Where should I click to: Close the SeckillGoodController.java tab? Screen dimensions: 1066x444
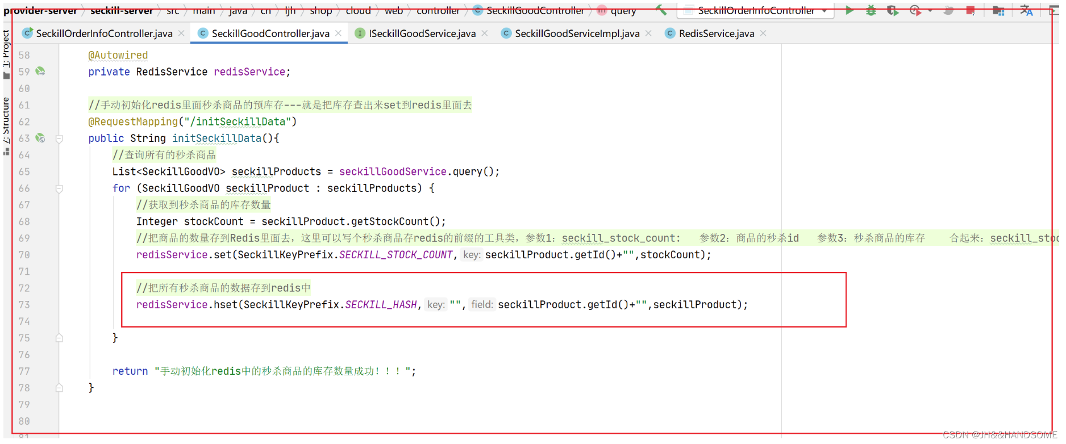point(338,33)
